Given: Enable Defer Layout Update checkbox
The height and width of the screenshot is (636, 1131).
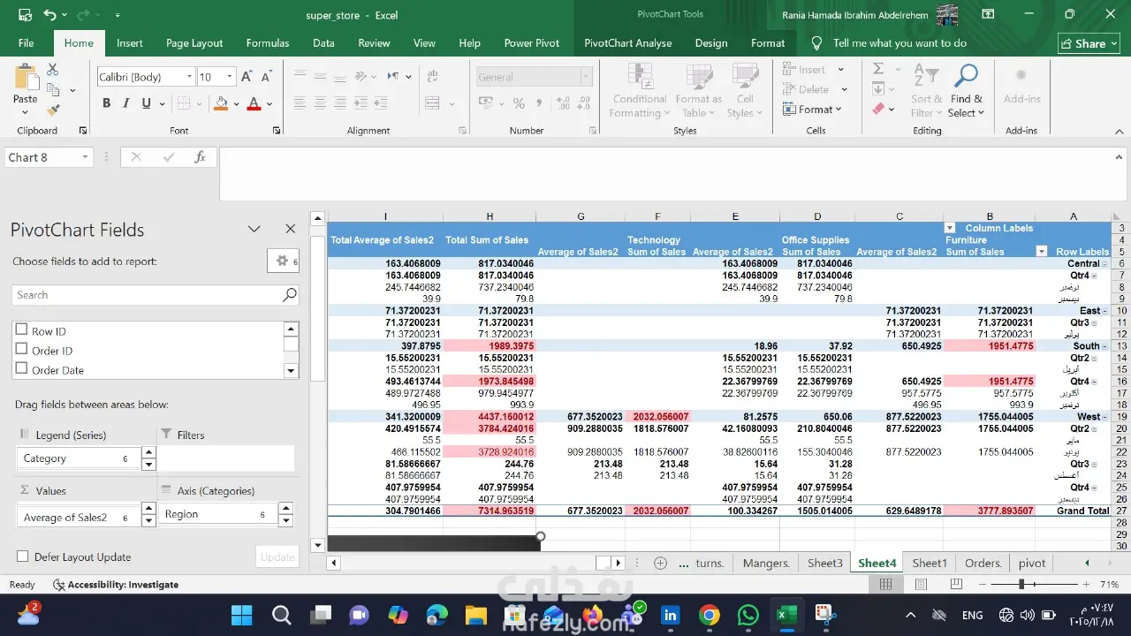Looking at the screenshot, I should click(x=22, y=556).
